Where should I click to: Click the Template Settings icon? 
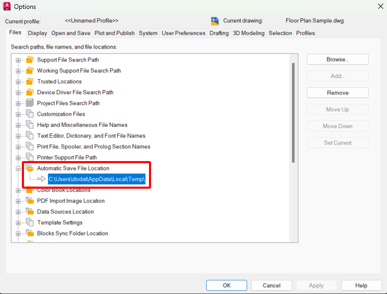[30, 223]
